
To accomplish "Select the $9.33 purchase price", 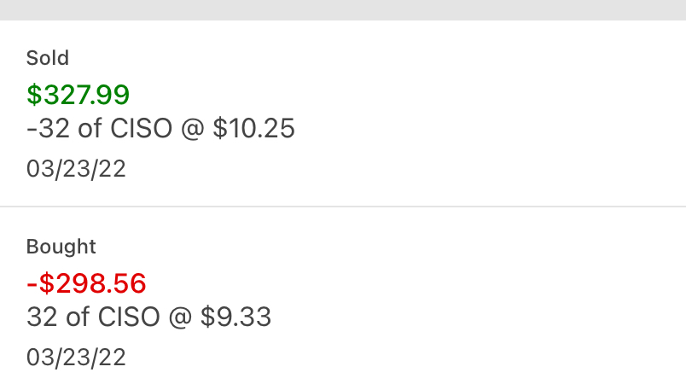I will click(x=236, y=317).
